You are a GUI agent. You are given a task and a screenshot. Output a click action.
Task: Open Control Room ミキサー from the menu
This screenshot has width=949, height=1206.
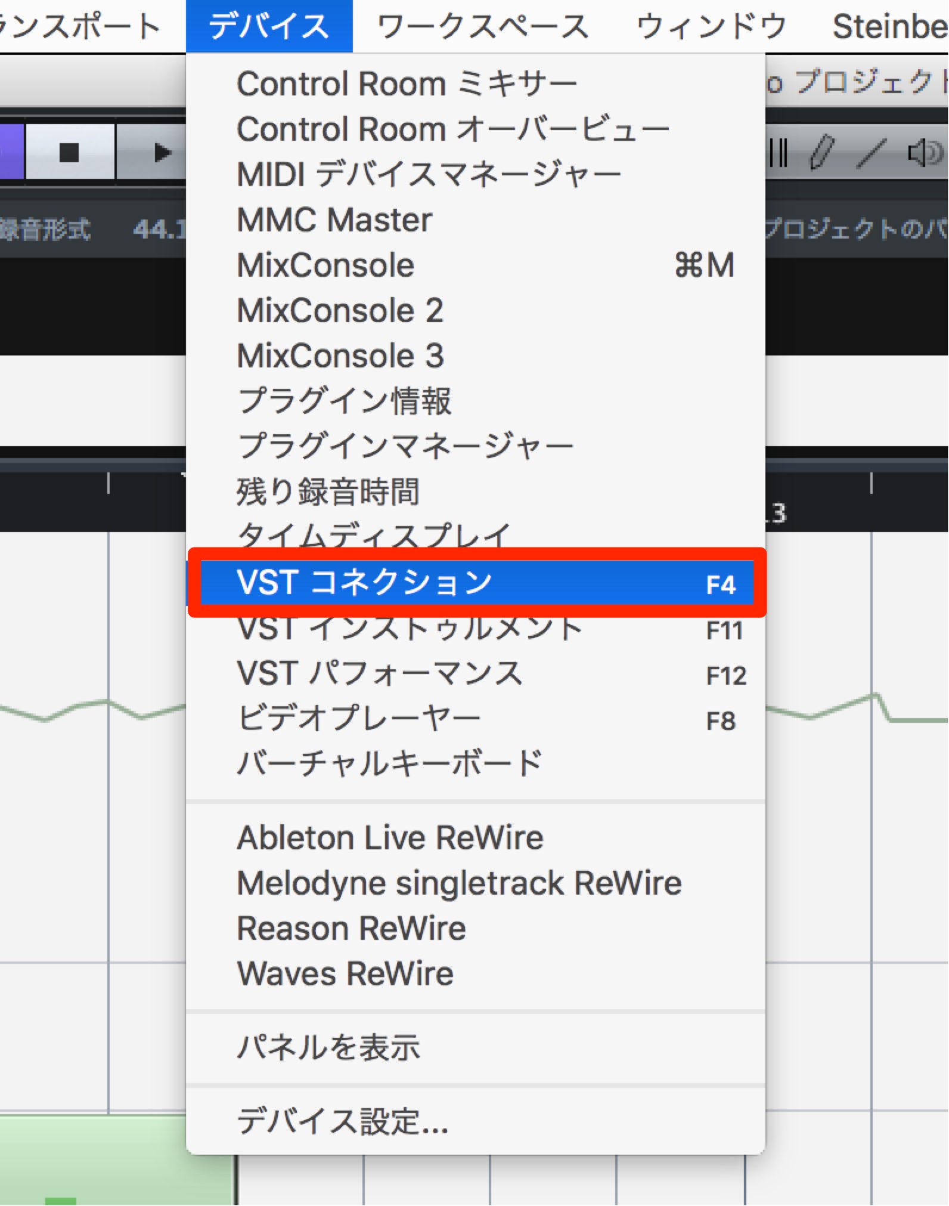point(475,84)
